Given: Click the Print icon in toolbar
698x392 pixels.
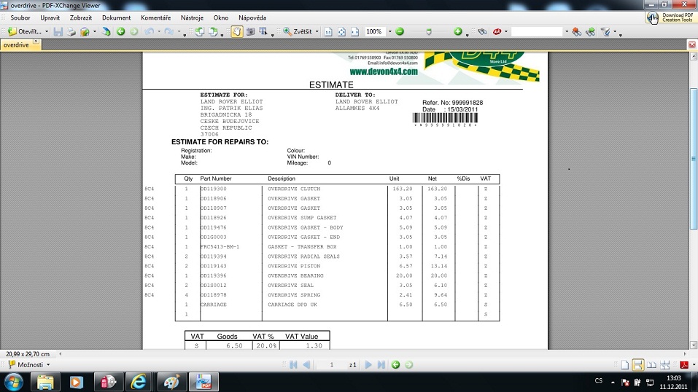Looking at the screenshot, I should 71,32.
